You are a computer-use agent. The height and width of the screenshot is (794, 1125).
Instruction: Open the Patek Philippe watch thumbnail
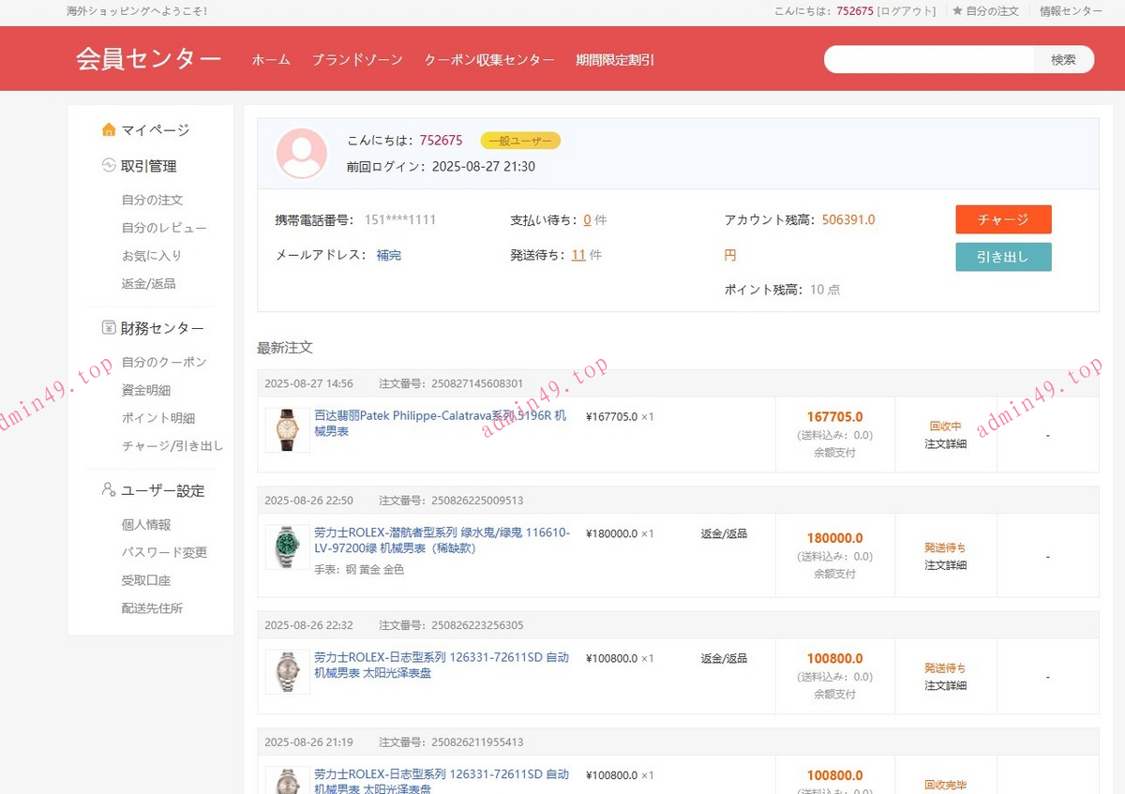[287, 430]
